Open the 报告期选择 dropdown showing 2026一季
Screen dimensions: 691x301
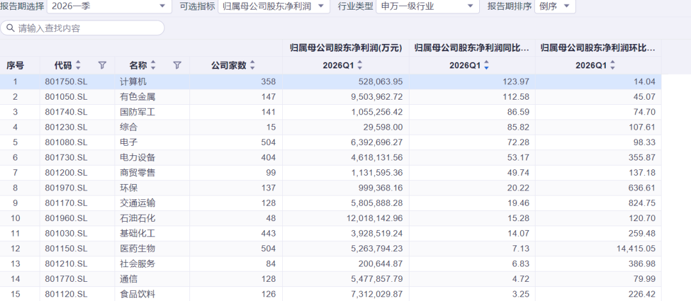[x=109, y=6]
